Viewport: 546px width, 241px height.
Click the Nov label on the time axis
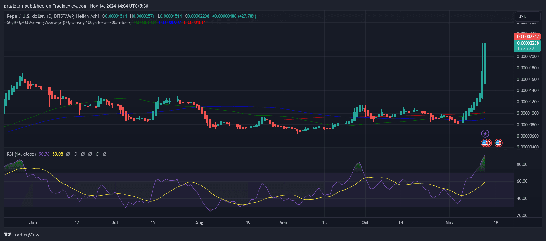449,223
